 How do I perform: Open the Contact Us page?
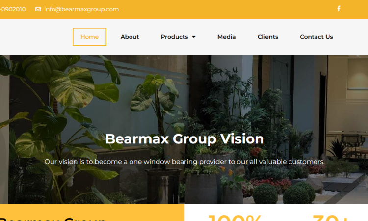(x=316, y=37)
